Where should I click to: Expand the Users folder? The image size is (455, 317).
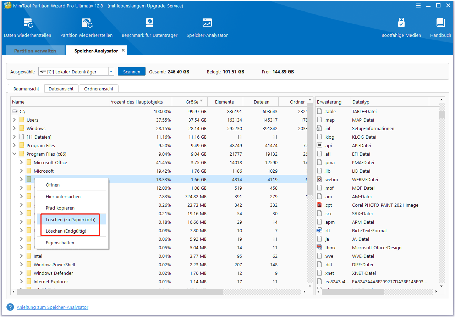(14, 120)
